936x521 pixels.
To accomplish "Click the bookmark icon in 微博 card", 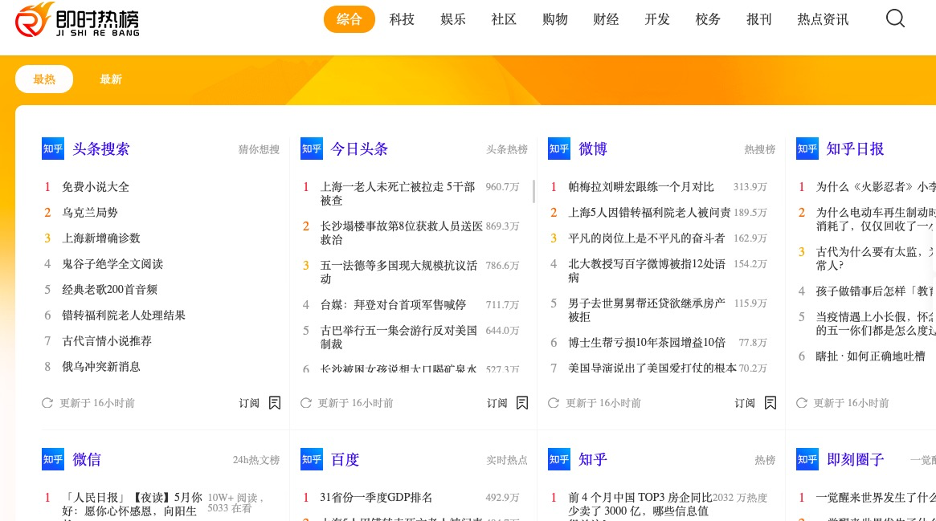I will click(770, 403).
